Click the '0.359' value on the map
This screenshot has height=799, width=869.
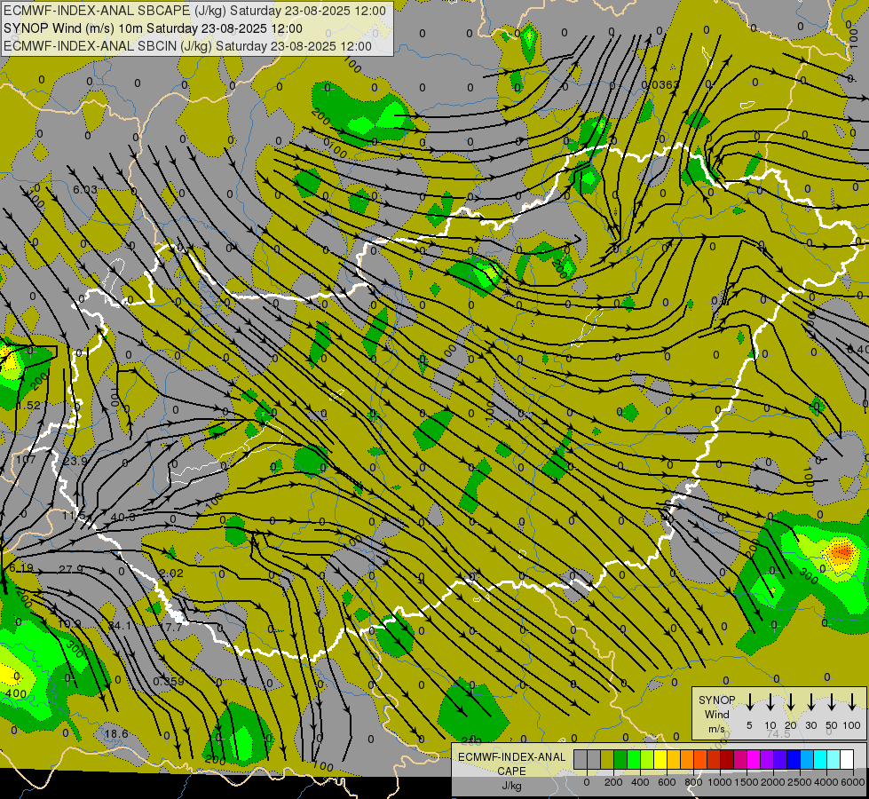click(169, 682)
